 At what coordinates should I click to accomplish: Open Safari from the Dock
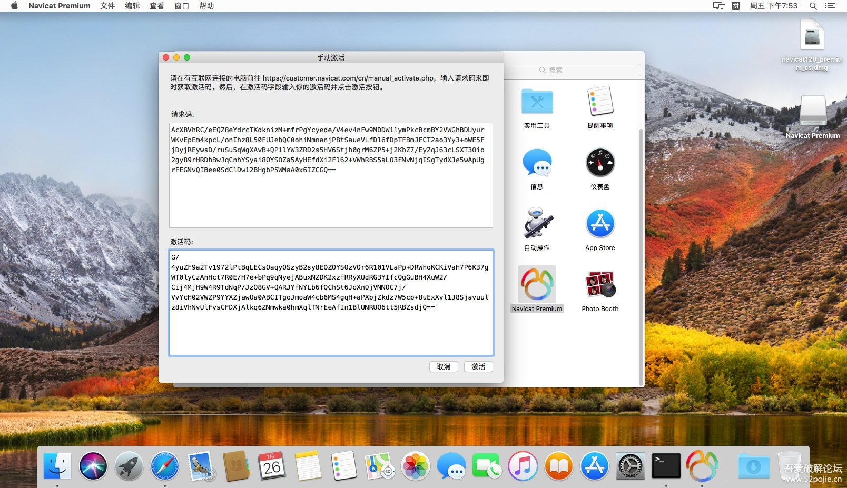165,466
